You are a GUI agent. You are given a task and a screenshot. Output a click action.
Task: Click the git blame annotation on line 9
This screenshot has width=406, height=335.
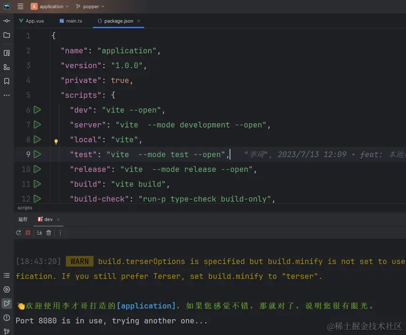click(324, 155)
